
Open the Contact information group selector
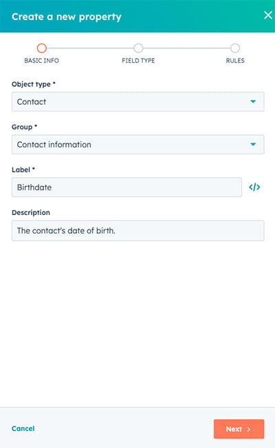point(138,144)
